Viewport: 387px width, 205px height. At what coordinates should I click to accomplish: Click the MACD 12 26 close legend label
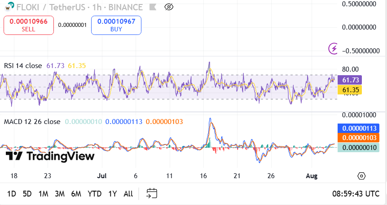click(x=32, y=122)
